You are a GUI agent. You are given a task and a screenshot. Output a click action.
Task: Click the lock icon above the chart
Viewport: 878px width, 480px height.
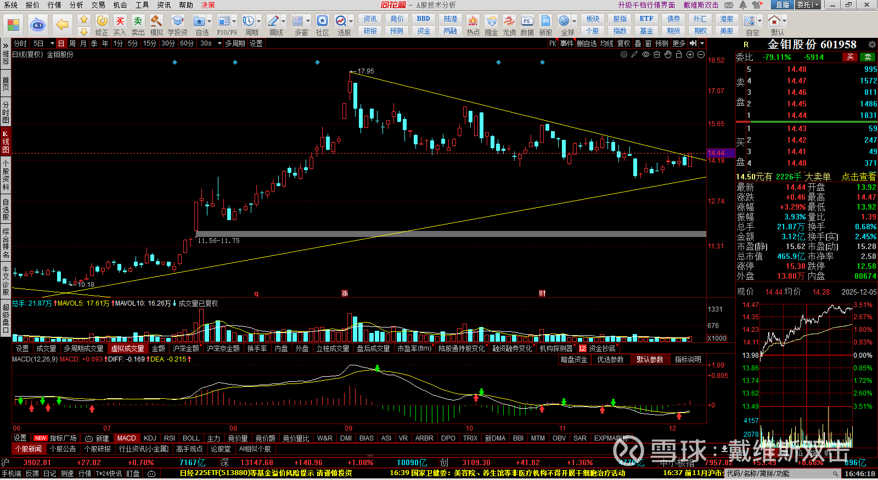[679, 55]
